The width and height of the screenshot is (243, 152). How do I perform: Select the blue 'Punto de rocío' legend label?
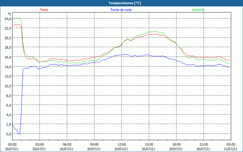[121, 10]
